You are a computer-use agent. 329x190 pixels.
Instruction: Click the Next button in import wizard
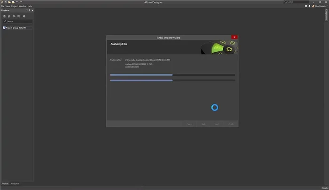[217, 124]
